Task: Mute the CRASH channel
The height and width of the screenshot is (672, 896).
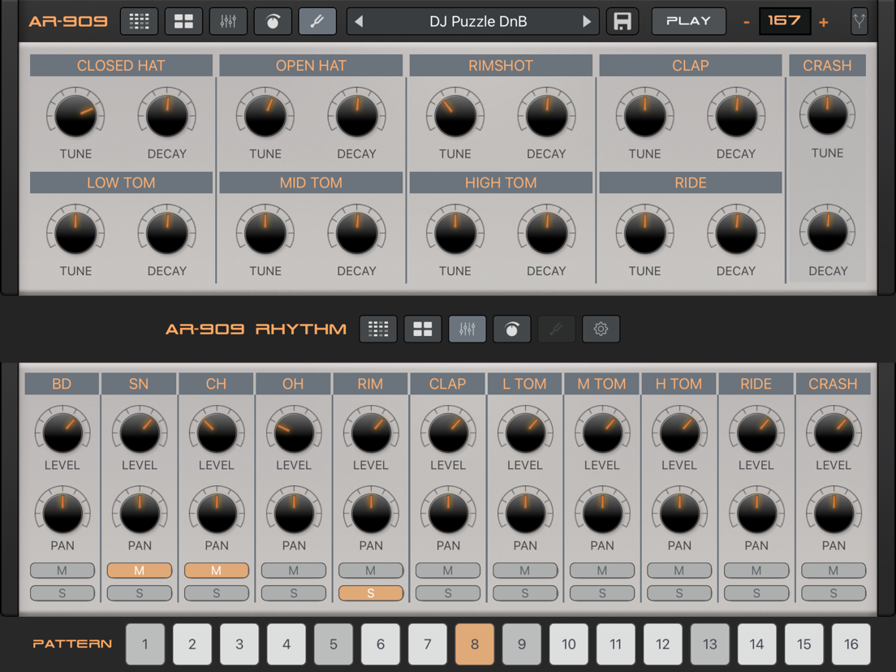Action: 834,571
